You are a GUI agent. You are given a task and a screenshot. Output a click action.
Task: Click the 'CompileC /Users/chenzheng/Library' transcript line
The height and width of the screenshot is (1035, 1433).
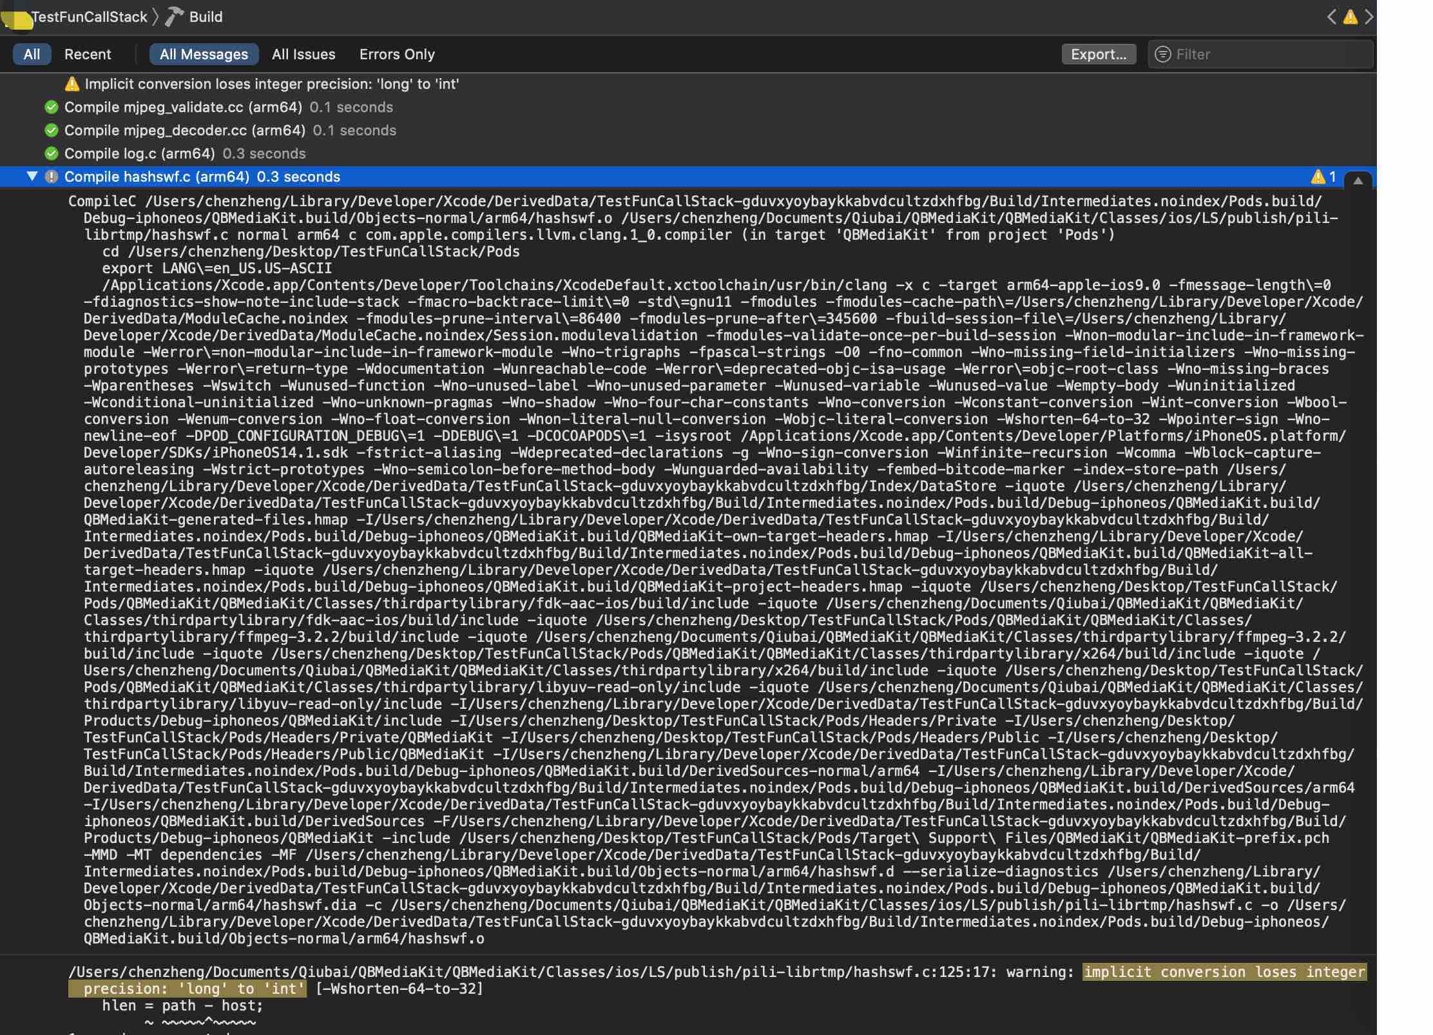(695, 201)
